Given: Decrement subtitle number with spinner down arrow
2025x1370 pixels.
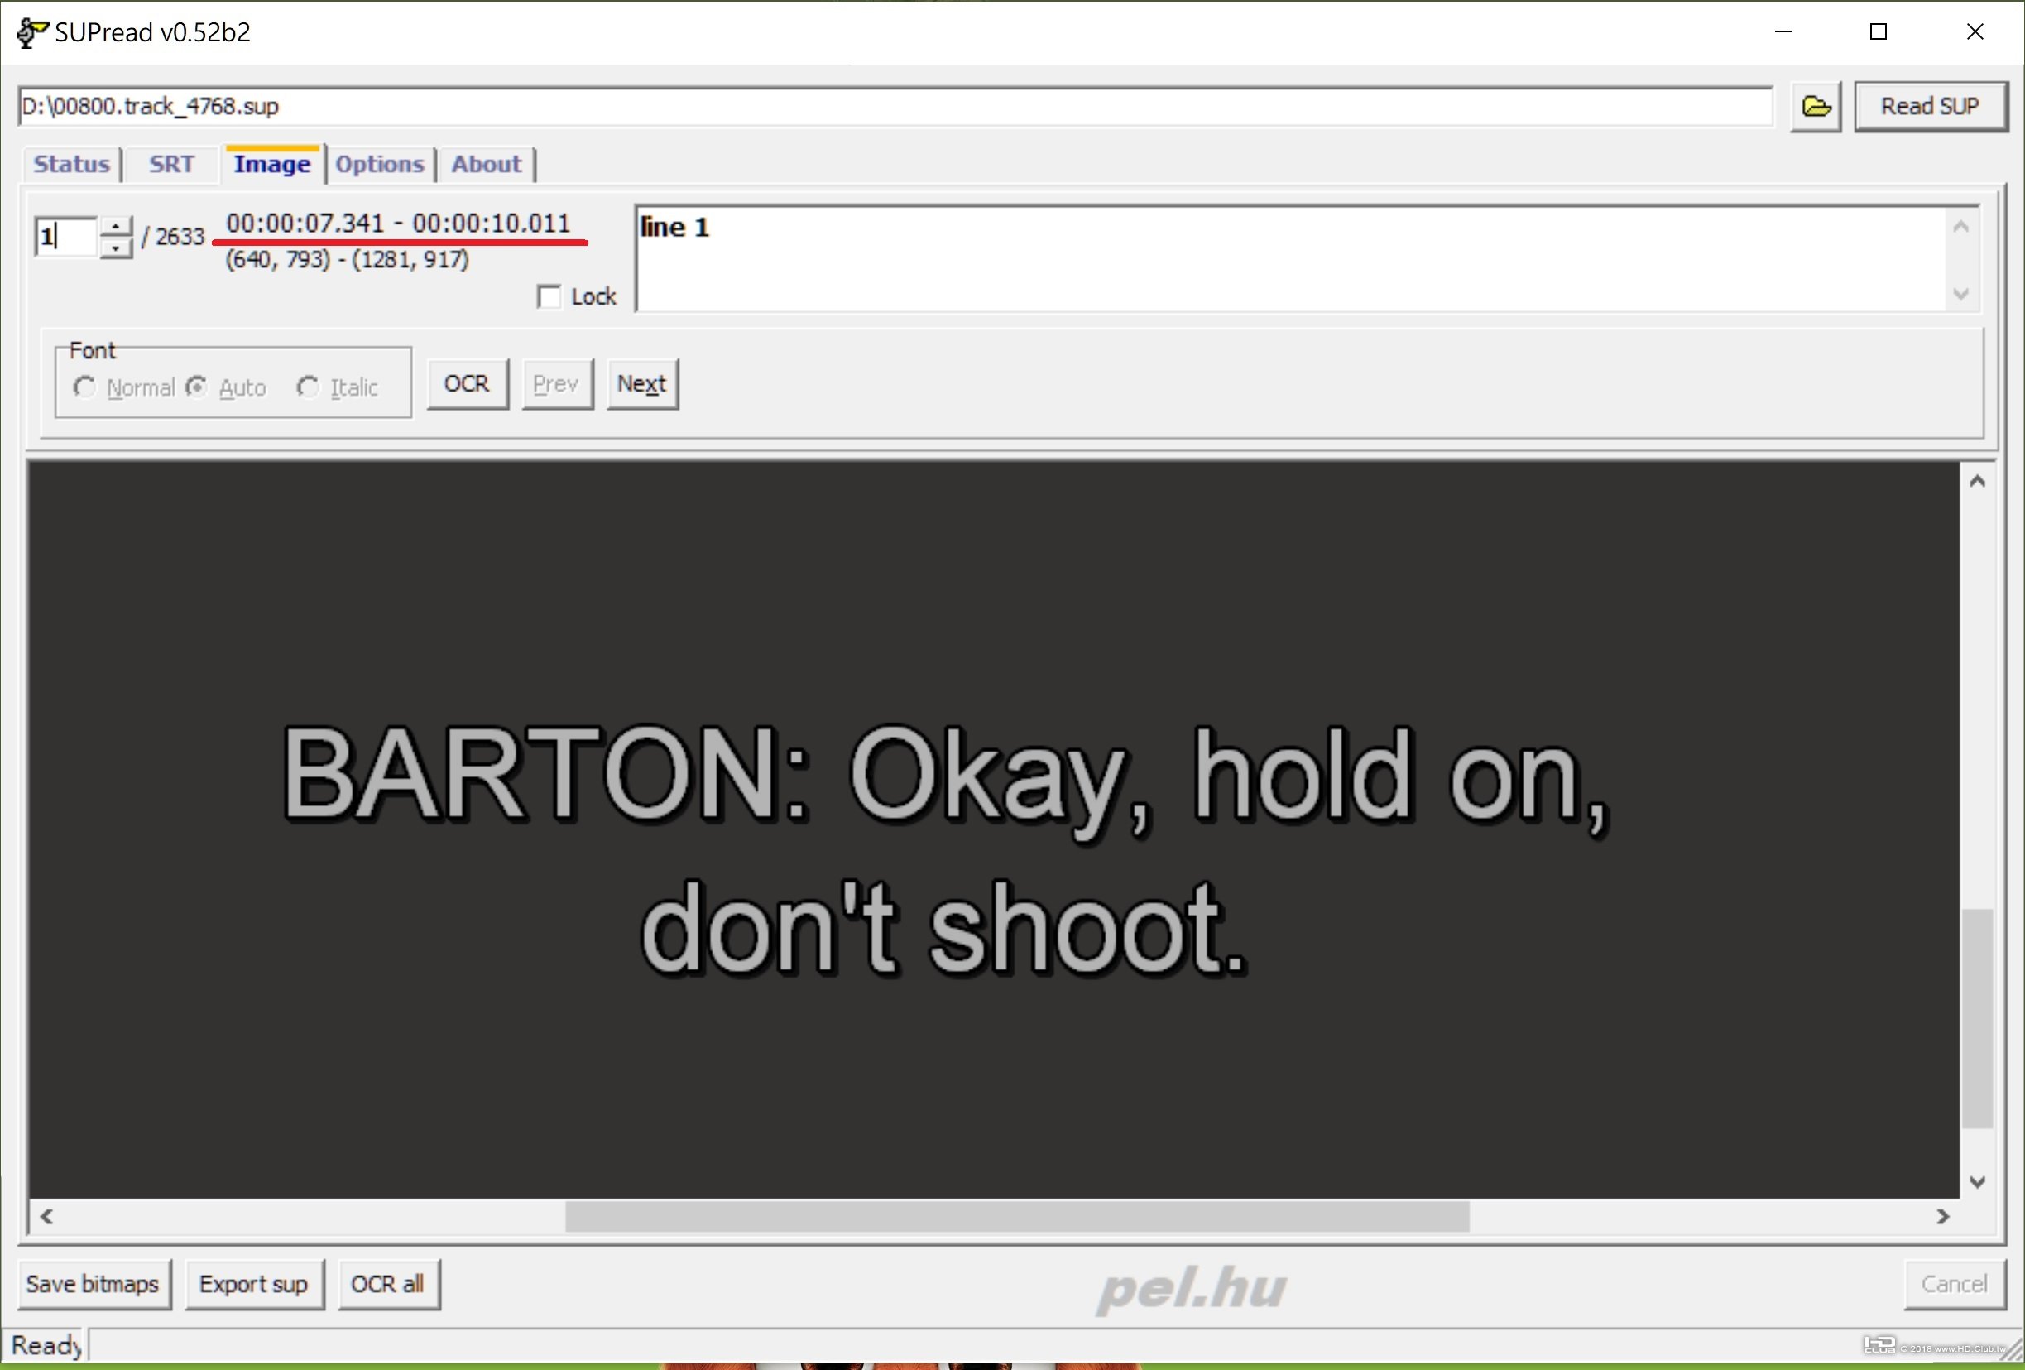Looking at the screenshot, I should [x=116, y=248].
